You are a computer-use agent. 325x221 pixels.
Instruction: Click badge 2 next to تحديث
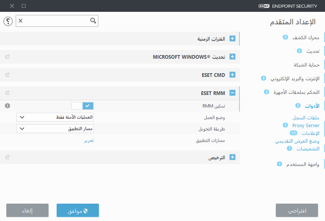299,51
